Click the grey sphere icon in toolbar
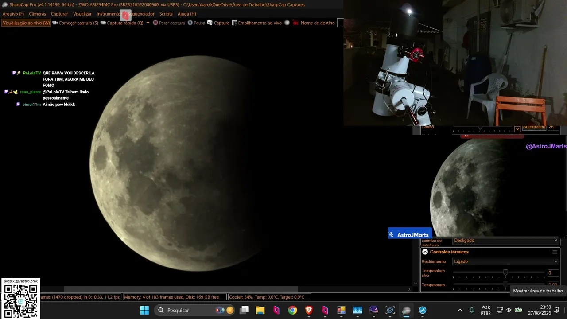Viewport: 567px width, 319px height. pos(287,23)
